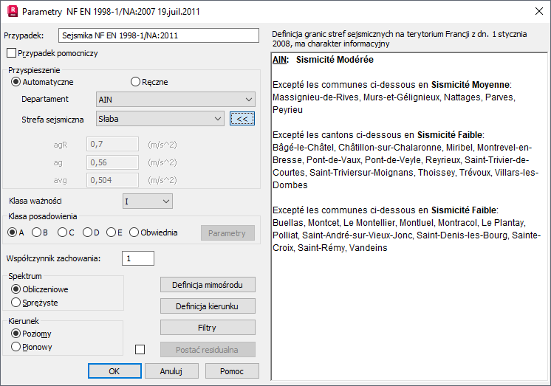Close the Parametry dialog window
The height and width of the screenshot is (386, 551).
point(538,11)
